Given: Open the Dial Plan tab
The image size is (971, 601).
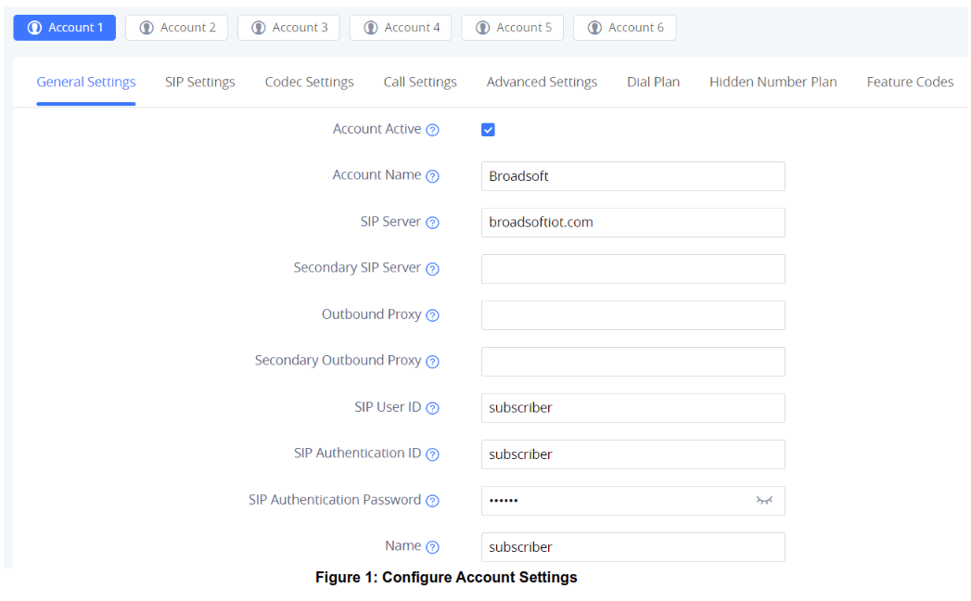Looking at the screenshot, I should tap(653, 82).
